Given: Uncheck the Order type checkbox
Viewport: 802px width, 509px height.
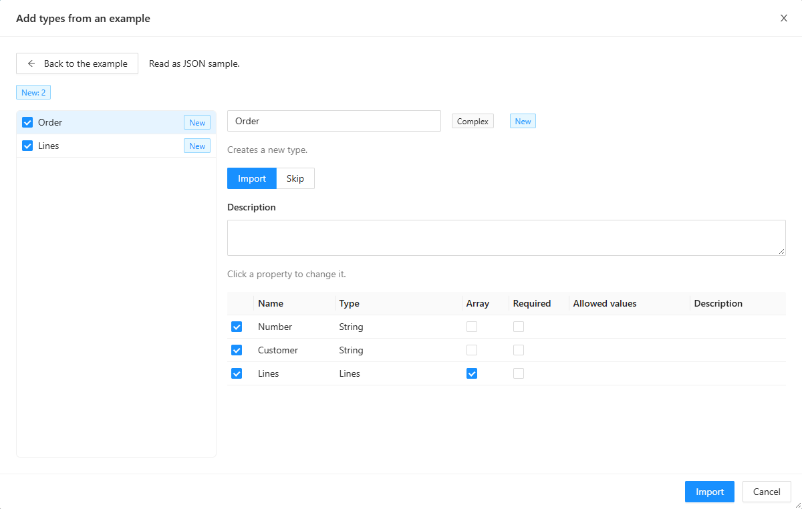Looking at the screenshot, I should [x=27, y=122].
